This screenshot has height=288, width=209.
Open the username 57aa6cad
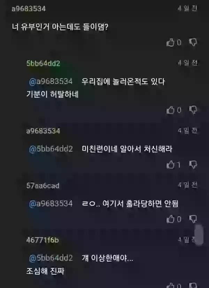43,186
